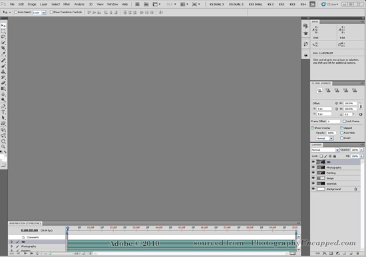
Task: Uncheck the Show Overlay checkbox
Action: [x=313, y=128]
